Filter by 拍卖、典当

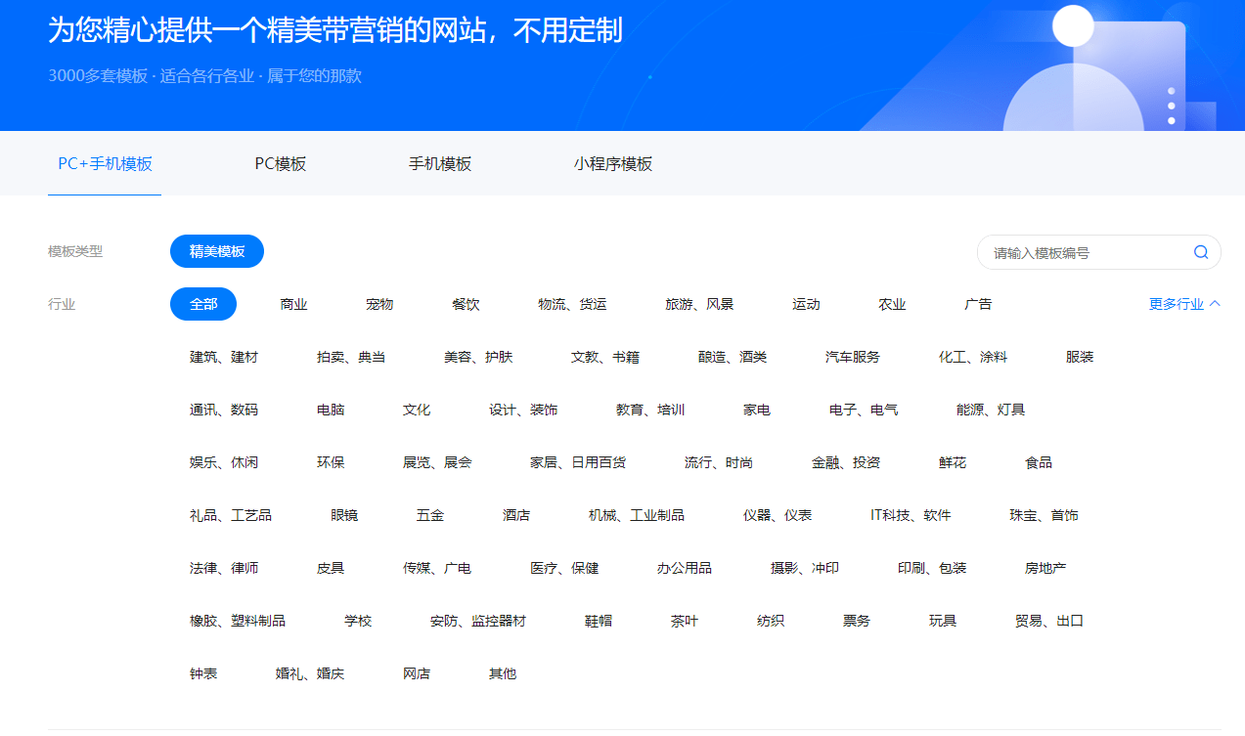pyautogui.click(x=351, y=357)
